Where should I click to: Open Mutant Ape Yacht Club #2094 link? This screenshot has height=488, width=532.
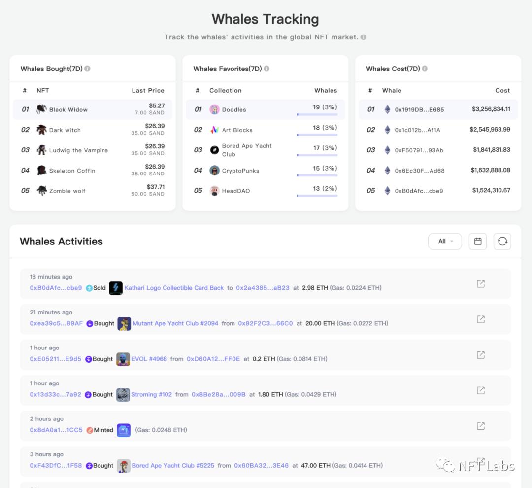tap(175, 324)
